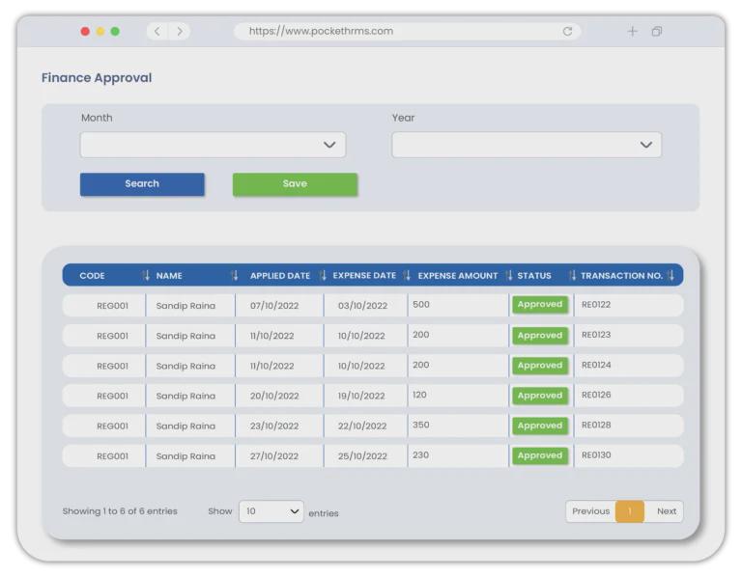742x577 pixels.
Task: Sort by Transaction No. column arrows
Action: click(671, 276)
